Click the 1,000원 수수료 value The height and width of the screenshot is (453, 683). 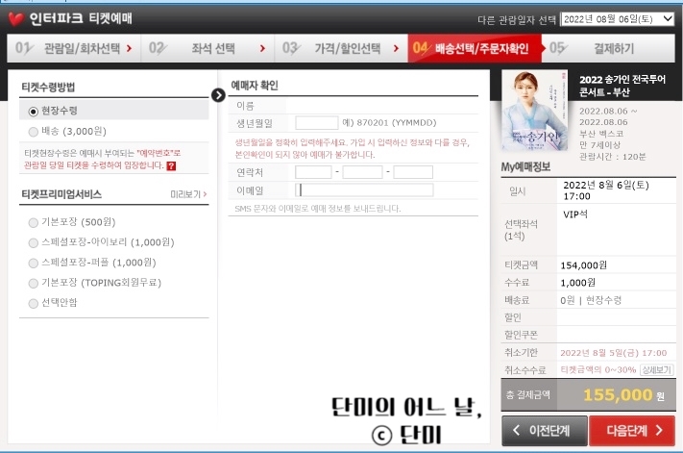pyautogui.click(x=577, y=283)
